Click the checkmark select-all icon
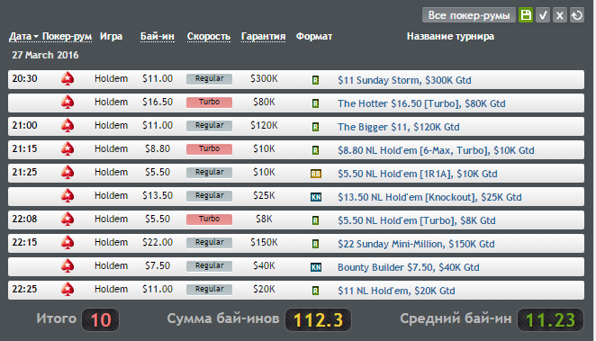 click(543, 15)
